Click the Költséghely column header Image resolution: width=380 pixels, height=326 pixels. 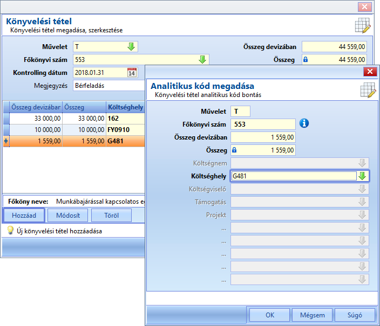[x=125, y=107]
